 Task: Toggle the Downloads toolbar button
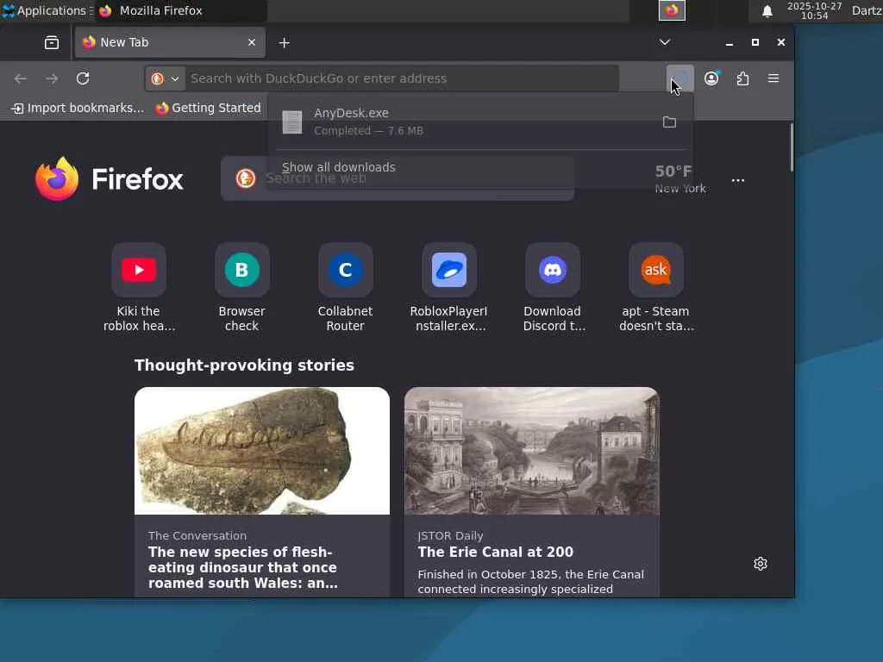pos(680,78)
